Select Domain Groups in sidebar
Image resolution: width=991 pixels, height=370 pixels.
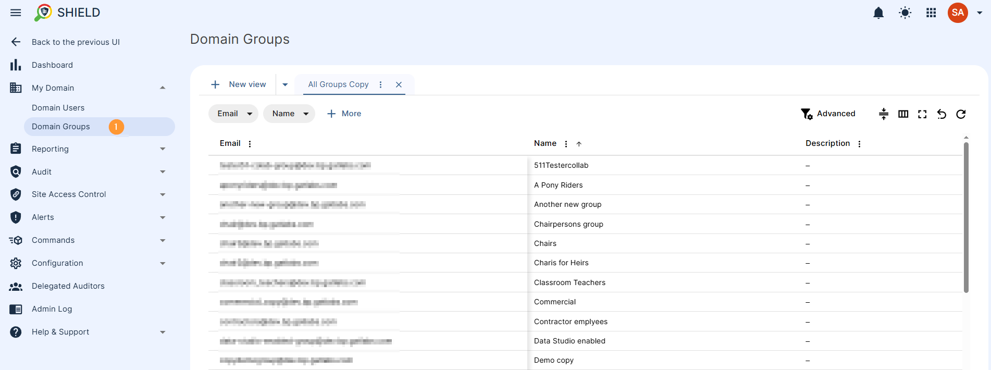click(x=99, y=127)
